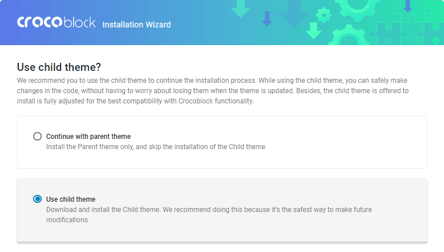
Task: Click the Installation Wizard title text
Action: 137,25
